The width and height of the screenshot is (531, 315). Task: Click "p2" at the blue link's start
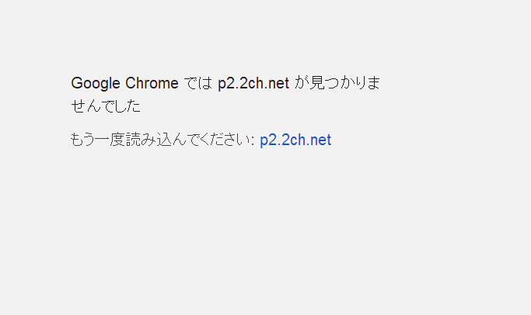pyautogui.click(x=267, y=140)
